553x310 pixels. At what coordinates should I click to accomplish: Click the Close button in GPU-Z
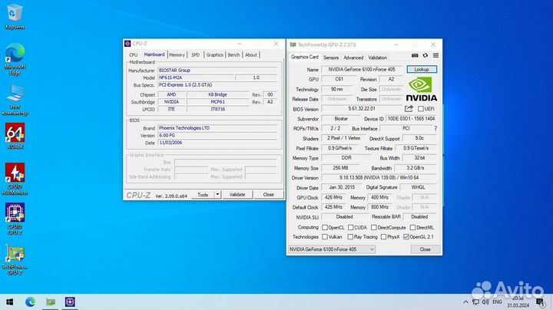[x=425, y=249]
